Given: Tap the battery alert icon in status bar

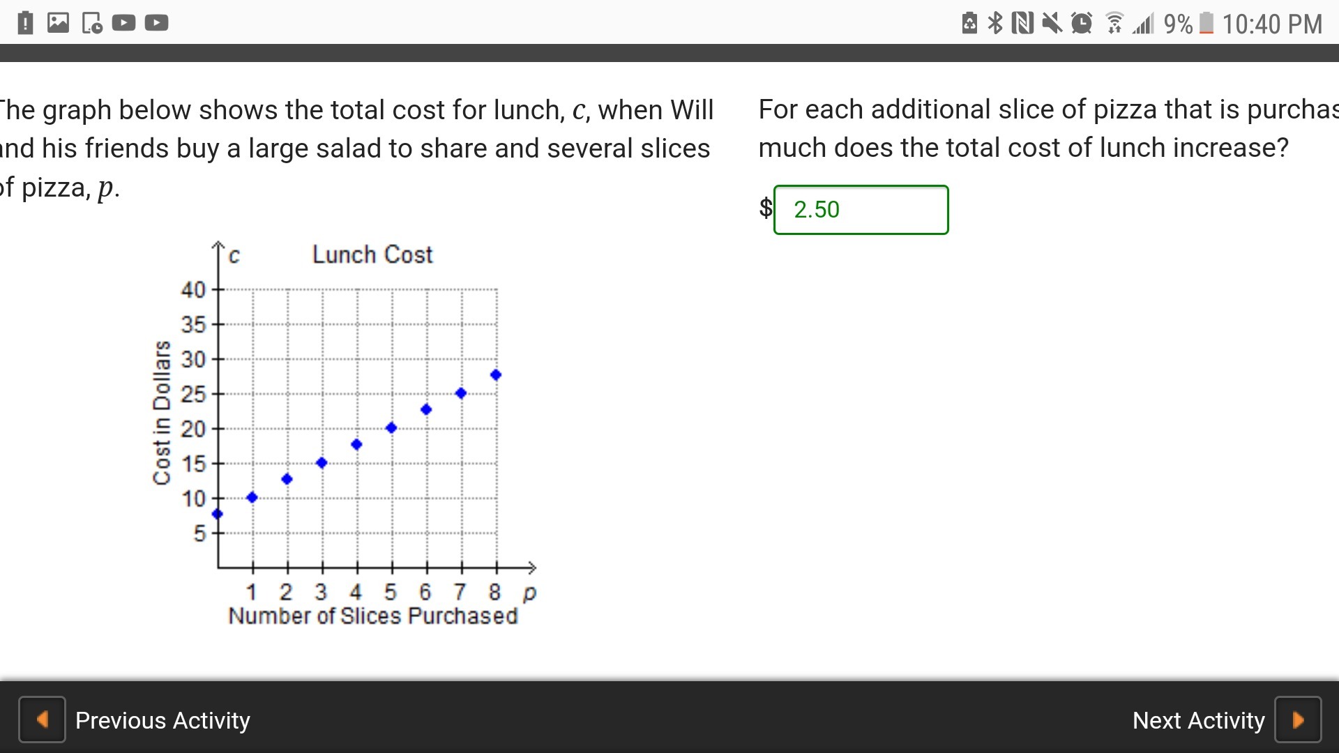Looking at the screenshot, I should click(25, 23).
